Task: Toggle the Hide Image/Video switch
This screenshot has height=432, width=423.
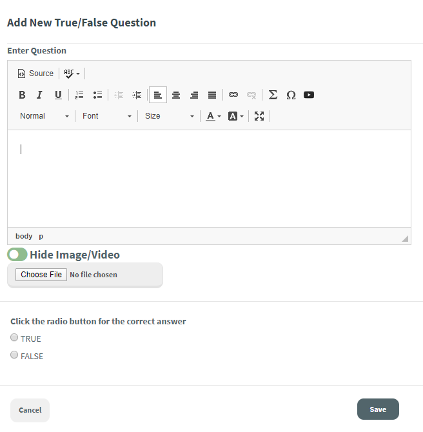Action: [17, 255]
